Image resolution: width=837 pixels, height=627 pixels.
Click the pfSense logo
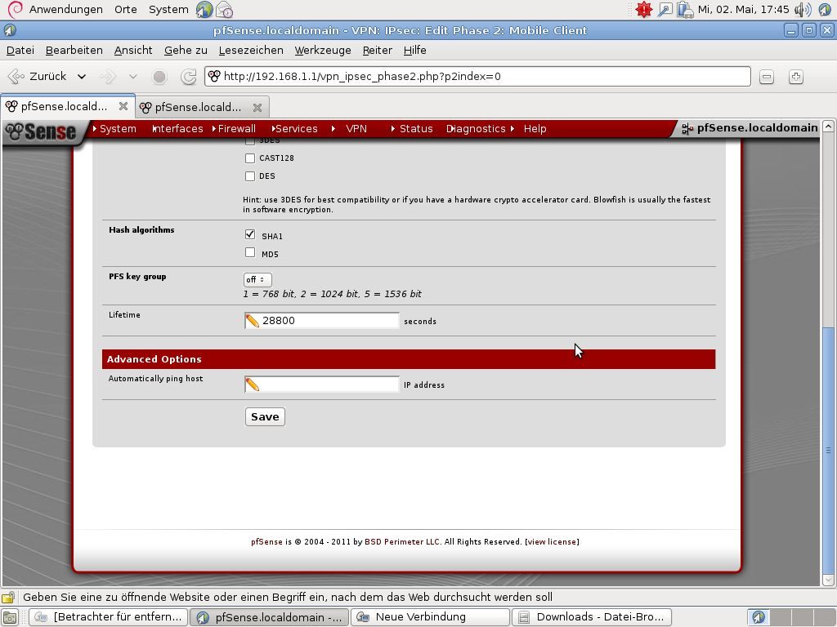tap(42, 131)
